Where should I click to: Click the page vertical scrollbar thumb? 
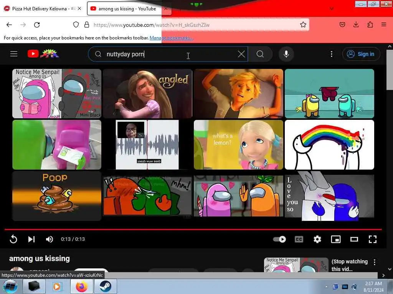click(x=390, y=70)
